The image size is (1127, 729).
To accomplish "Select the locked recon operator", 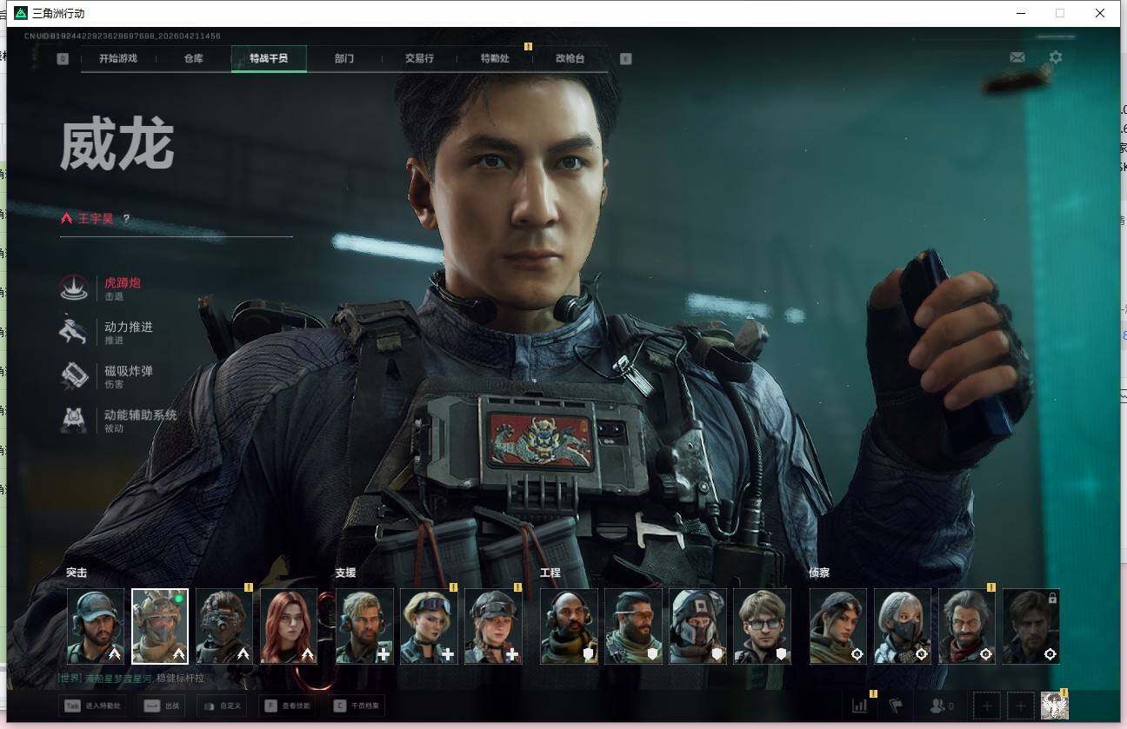I will pyautogui.click(x=1031, y=626).
